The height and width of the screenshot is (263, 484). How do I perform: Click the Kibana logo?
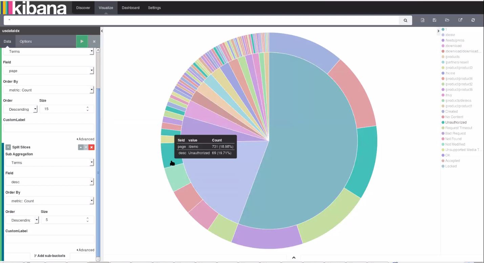tap(34, 8)
